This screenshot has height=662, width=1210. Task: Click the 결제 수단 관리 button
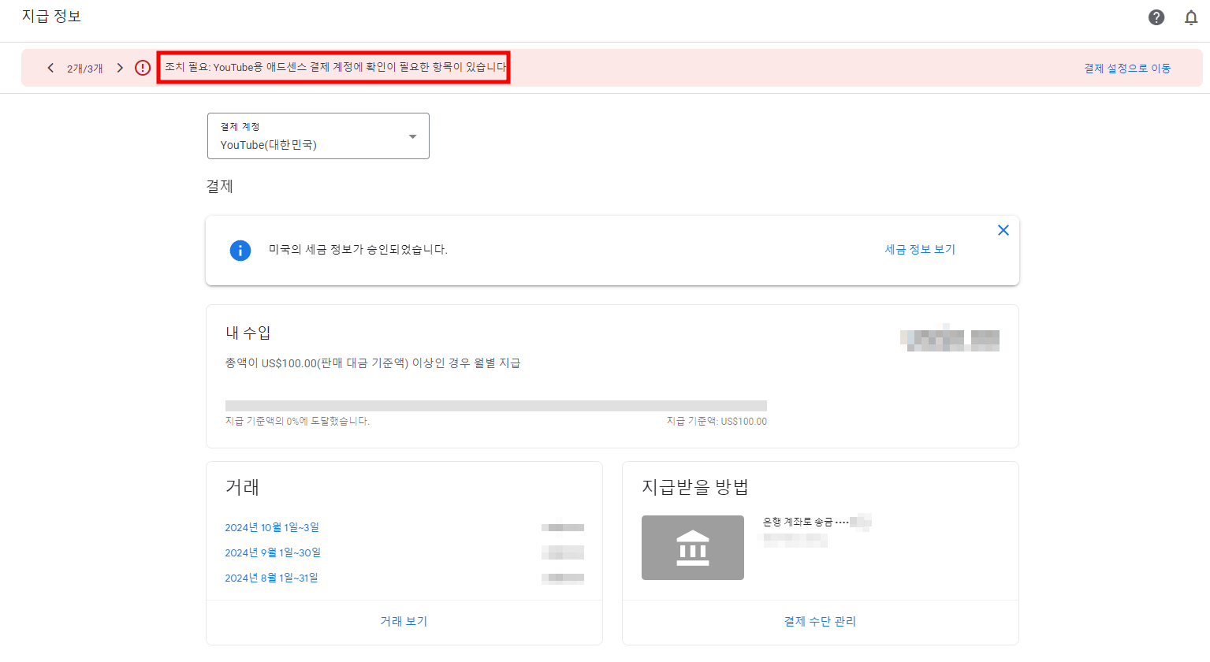(x=820, y=621)
